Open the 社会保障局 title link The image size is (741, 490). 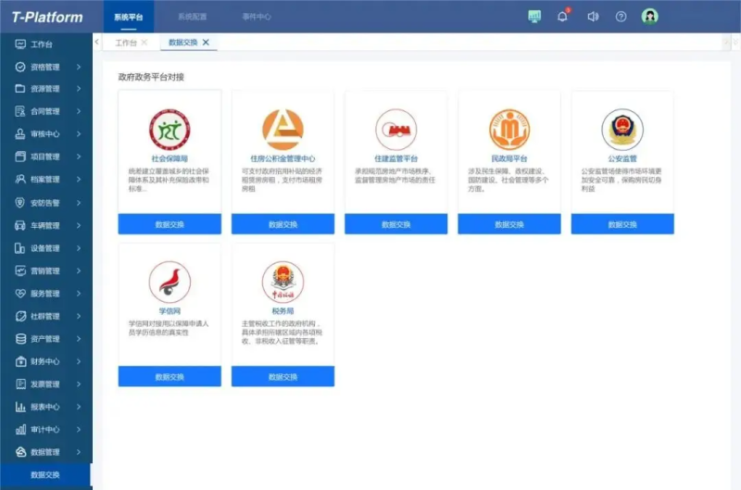(x=170, y=158)
